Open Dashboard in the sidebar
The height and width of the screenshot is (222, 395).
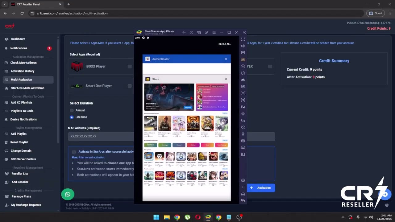[18, 39]
